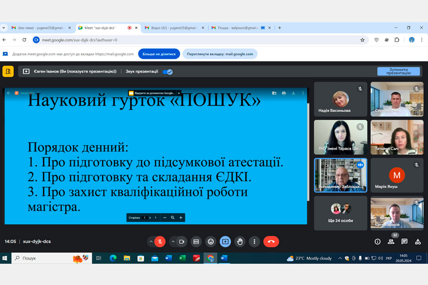Select the Meet xux-dyjk-dcs tab
Screen dimensions: 428x285
pos(108,28)
